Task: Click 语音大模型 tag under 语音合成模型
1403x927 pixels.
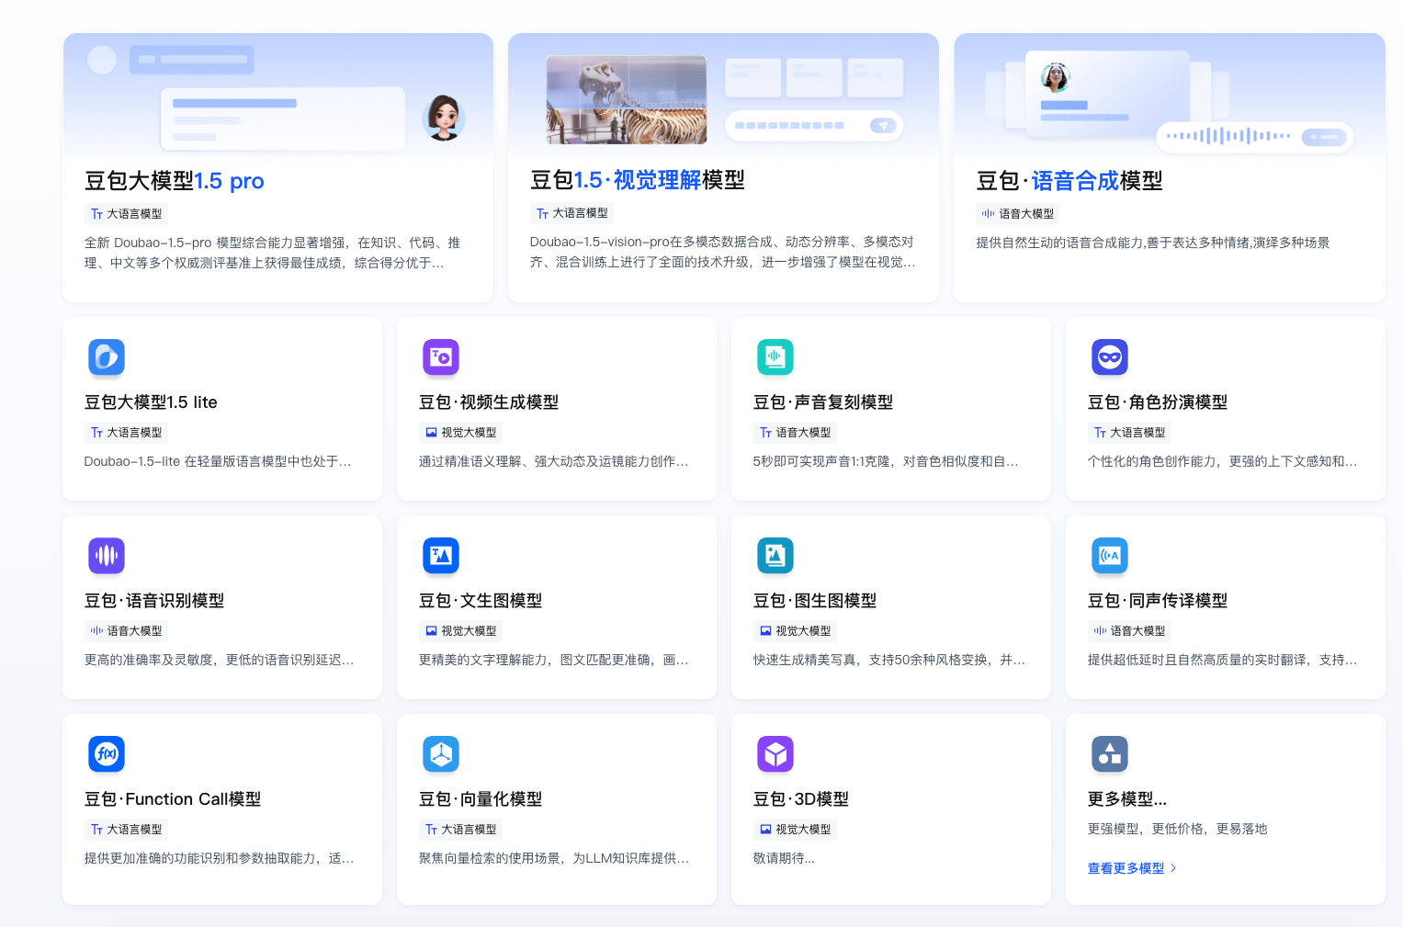Action: tap(1018, 214)
